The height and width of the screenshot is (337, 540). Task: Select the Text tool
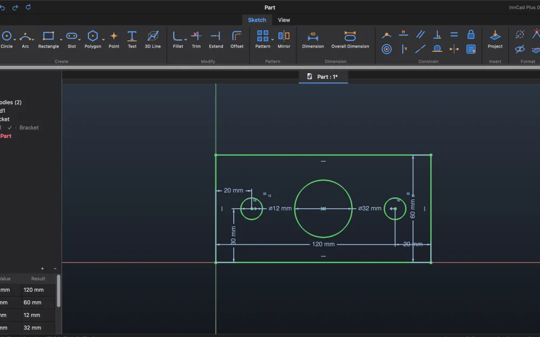click(x=132, y=39)
